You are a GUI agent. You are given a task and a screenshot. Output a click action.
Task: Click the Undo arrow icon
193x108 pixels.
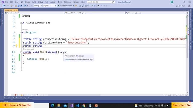pyautogui.click(x=25, y=6)
